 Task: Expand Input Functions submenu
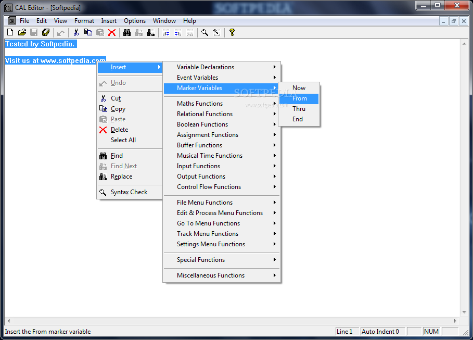222,166
